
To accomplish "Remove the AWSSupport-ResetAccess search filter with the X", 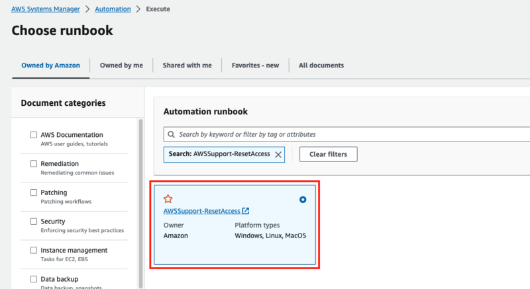I will coord(278,155).
